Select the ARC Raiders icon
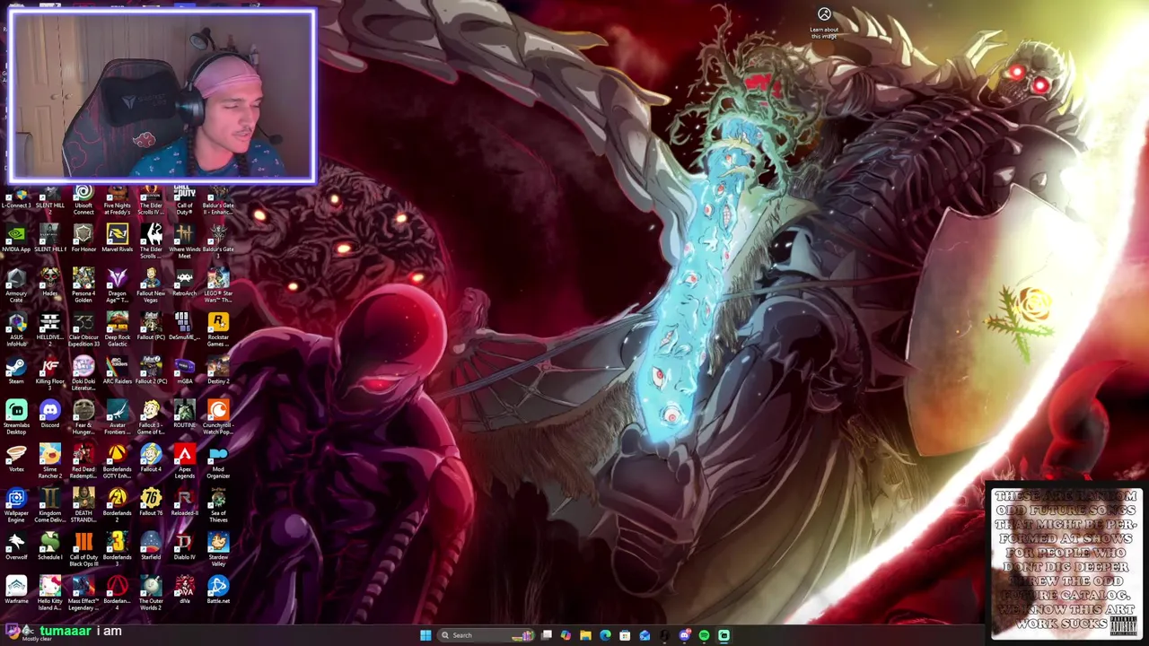The height and width of the screenshot is (646, 1149). (x=117, y=371)
